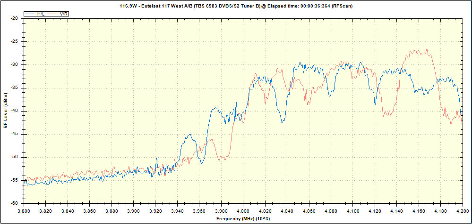
Task: Click the 'RF Level (dBm)' vertical axis label
Action: [5, 110]
